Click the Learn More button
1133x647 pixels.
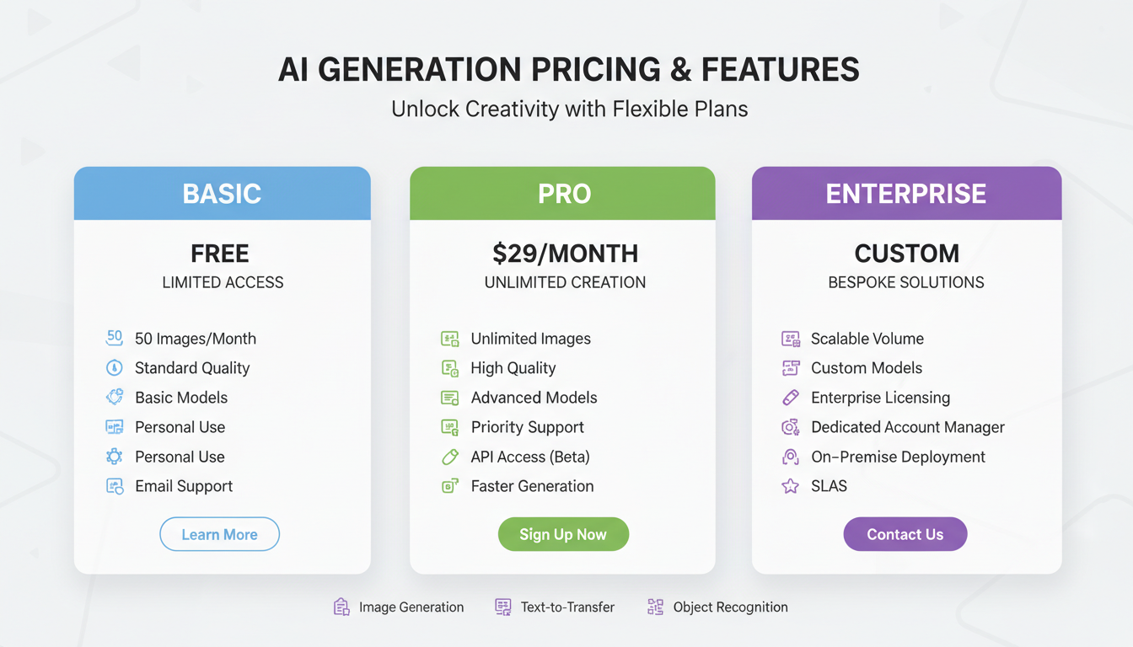point(219,534)
